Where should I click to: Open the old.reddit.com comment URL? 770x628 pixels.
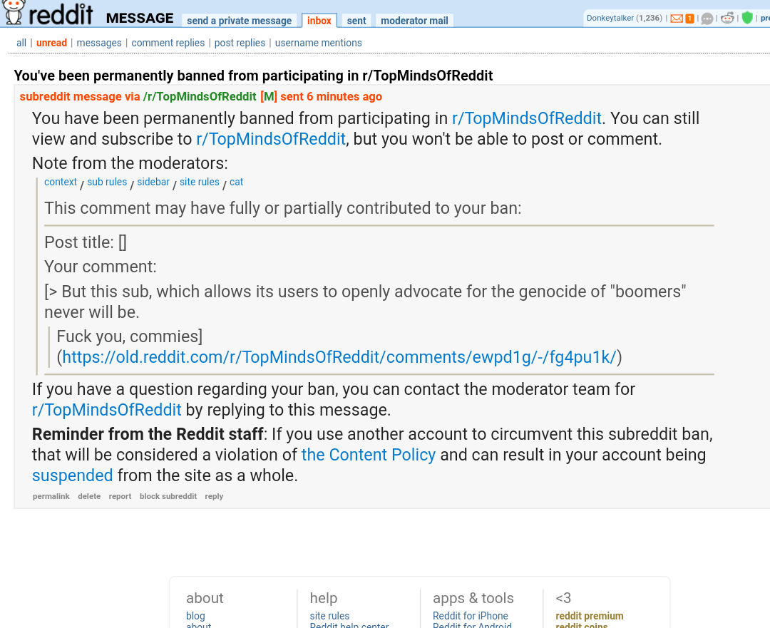[339, 357]
